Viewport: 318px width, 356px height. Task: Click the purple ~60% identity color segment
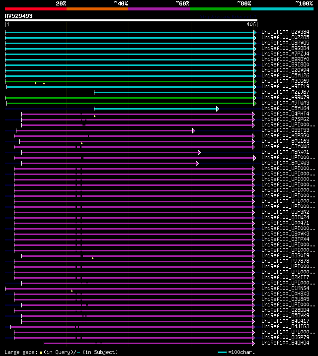coord(159,9)
